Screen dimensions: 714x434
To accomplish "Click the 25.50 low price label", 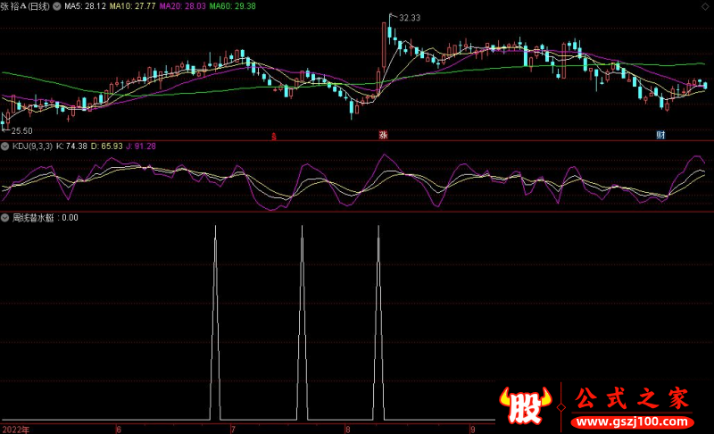I will pos(21,131).
